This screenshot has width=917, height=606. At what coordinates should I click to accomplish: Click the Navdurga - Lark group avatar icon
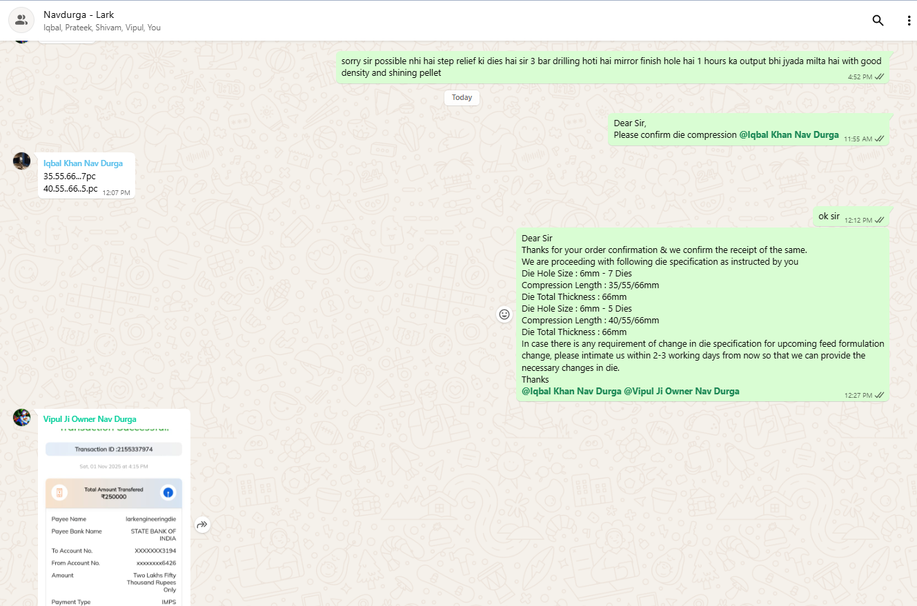tap(21, 21)
